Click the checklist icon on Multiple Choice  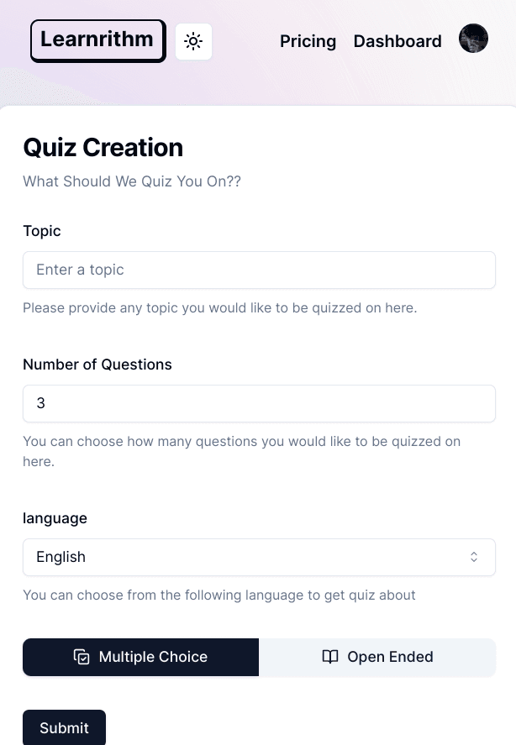point(82,657)
